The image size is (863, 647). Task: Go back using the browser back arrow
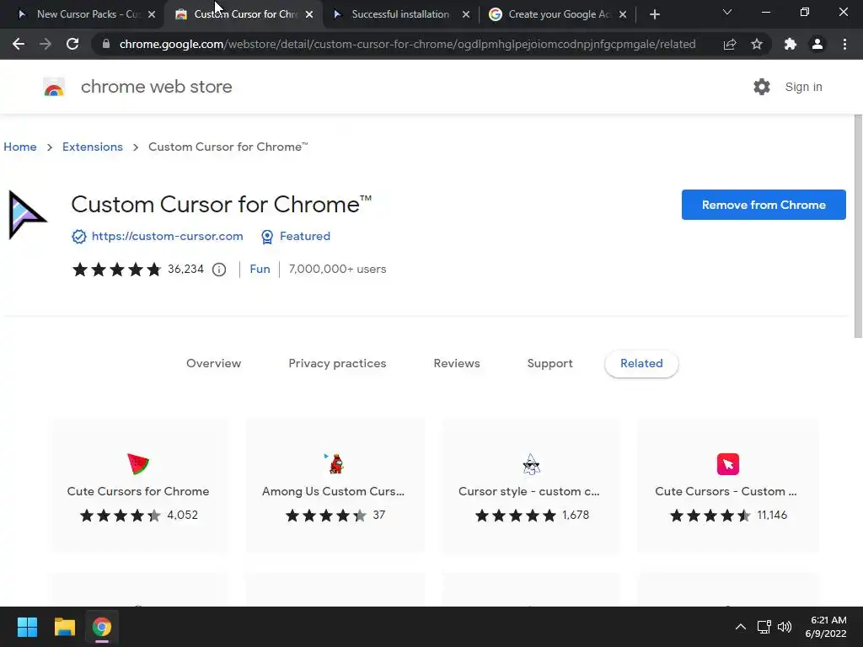click(19, 44)
